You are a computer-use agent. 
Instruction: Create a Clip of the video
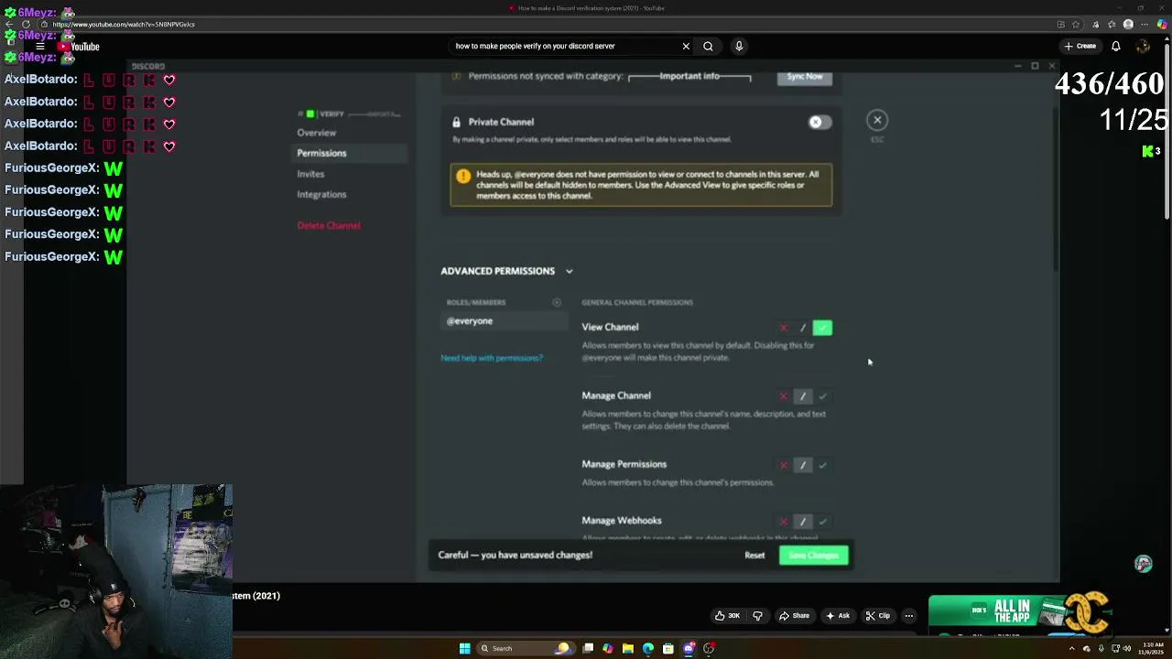coord(877,616)
